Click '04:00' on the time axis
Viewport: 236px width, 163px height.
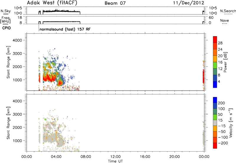[x=56, y=157]
